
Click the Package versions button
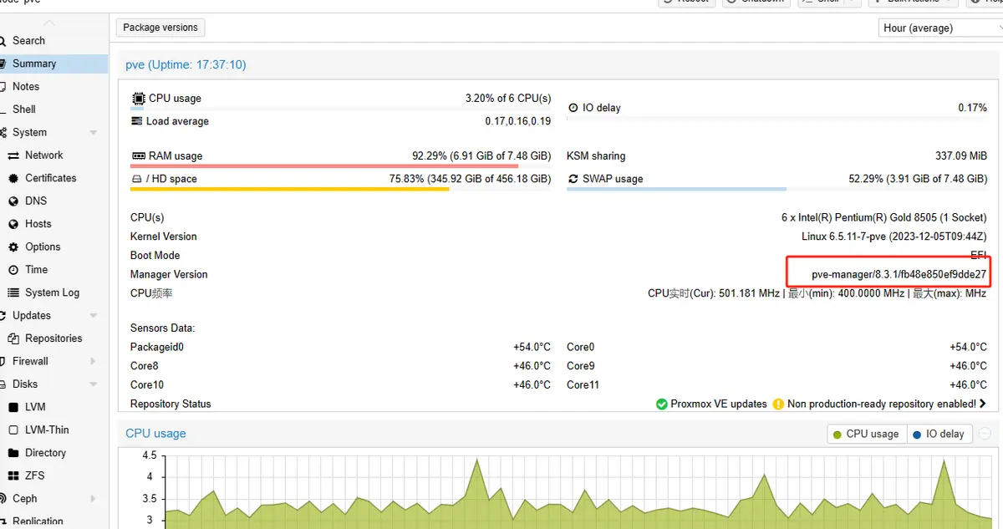pyautogui.click(x=160, y=28)
